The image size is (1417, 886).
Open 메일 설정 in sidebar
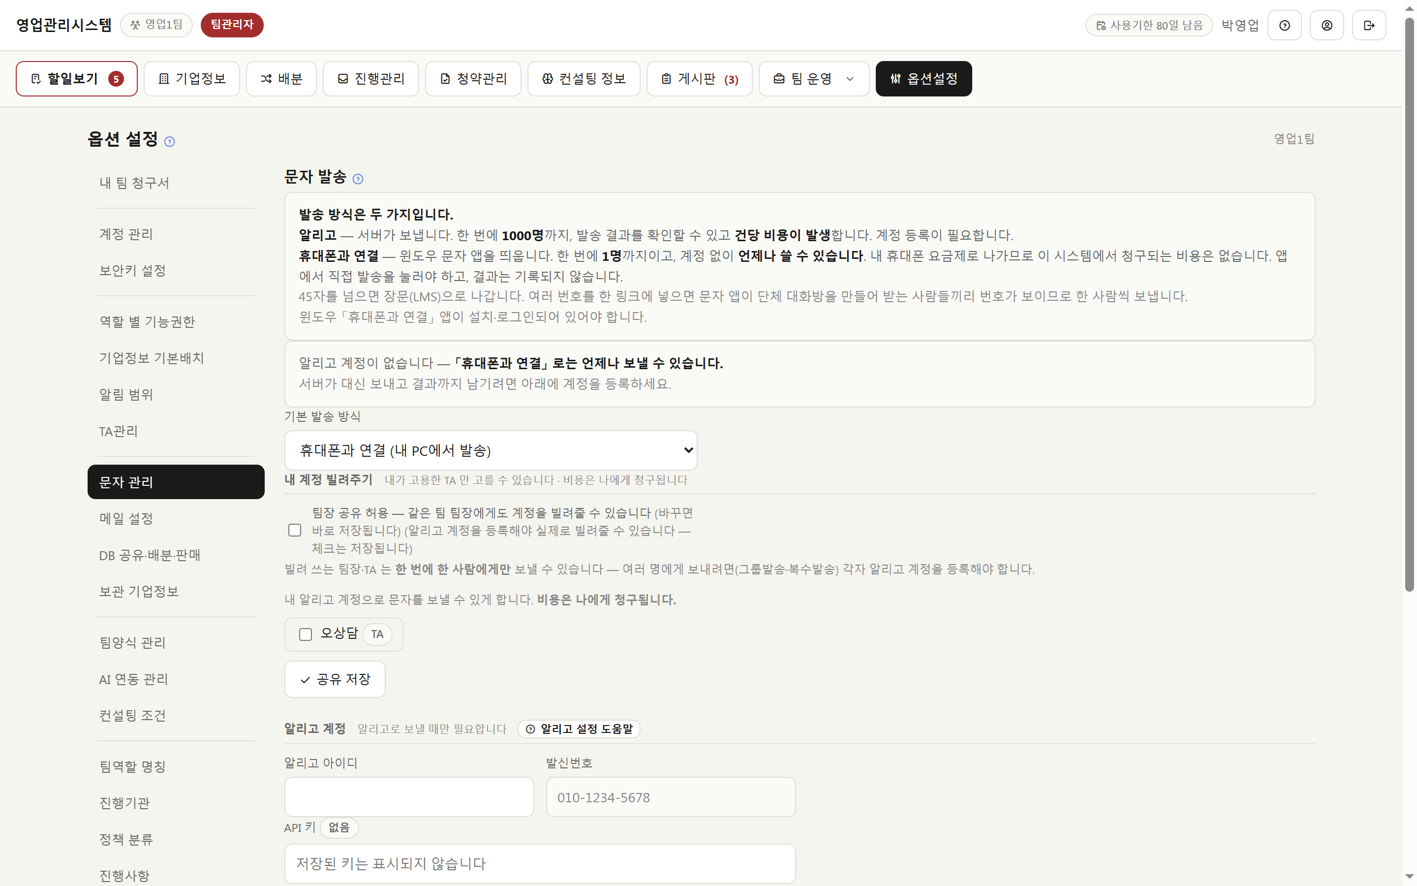click(176, 519)
